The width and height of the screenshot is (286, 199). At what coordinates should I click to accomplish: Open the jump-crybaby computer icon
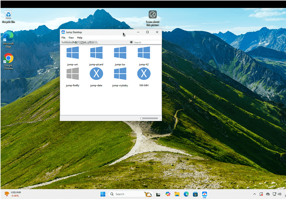[120, 74]
